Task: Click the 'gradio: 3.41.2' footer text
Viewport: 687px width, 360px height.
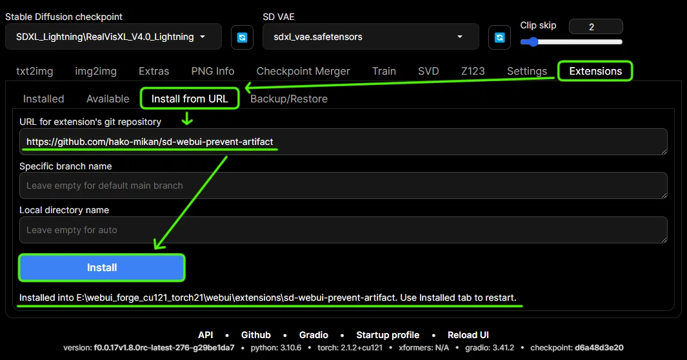Action: point(490,348)
